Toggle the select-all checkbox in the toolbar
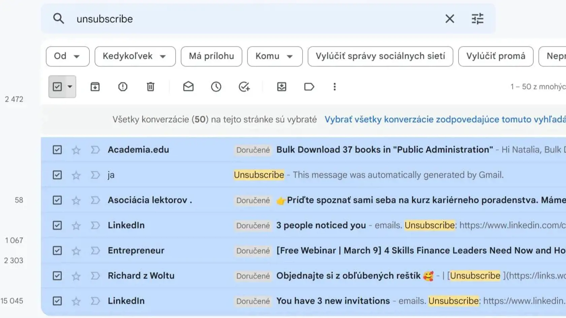Viewport: 566px width, 318px height. coord(57,87)
